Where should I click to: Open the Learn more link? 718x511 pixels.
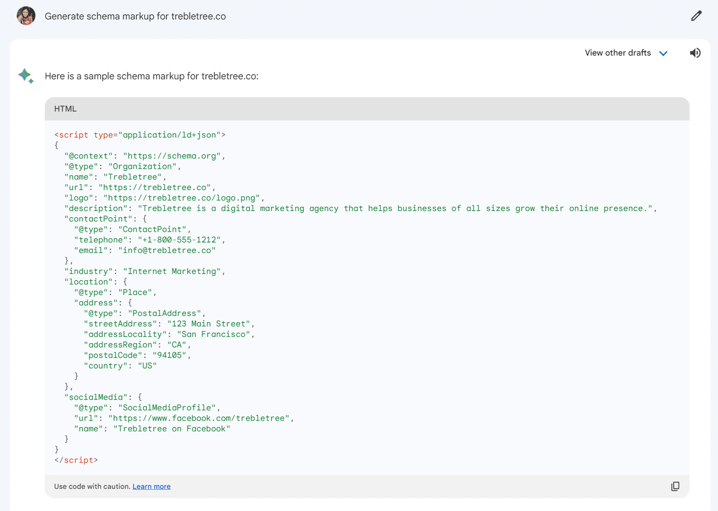[x=151, y=486]
